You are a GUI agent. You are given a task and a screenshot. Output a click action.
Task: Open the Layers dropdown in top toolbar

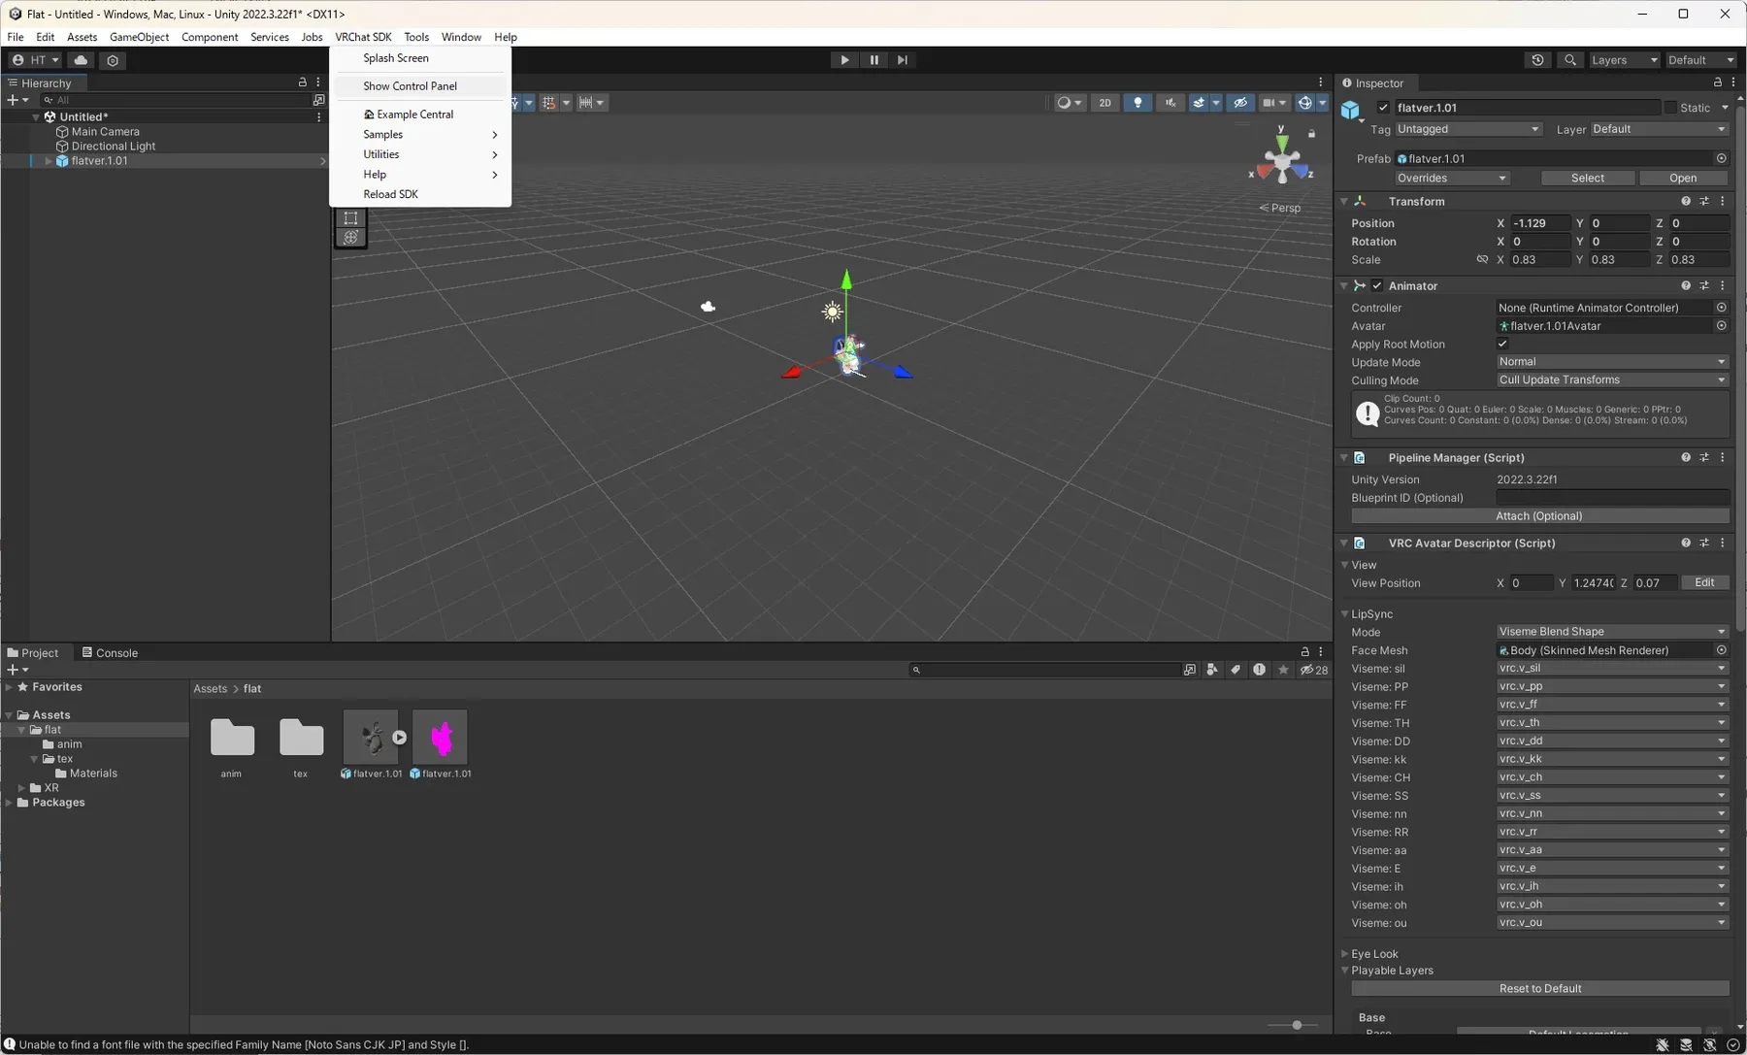tap(1624, 60)
